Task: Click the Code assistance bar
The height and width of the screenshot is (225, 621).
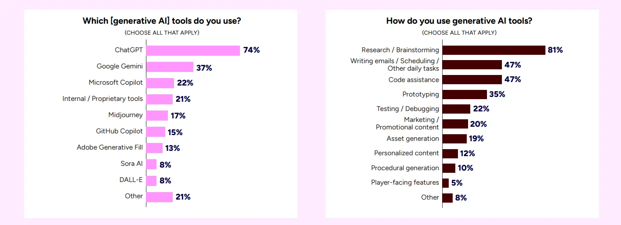Action: click(x=472, y=79)
